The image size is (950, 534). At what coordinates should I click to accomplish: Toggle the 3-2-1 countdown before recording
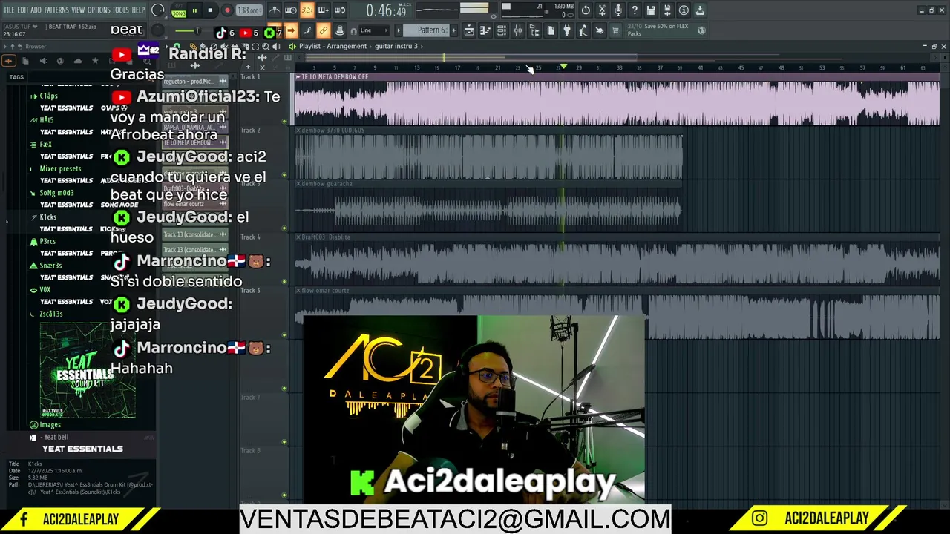[307, 10]
